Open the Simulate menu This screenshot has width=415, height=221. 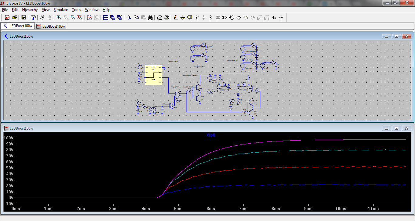[x=61, y=10]
